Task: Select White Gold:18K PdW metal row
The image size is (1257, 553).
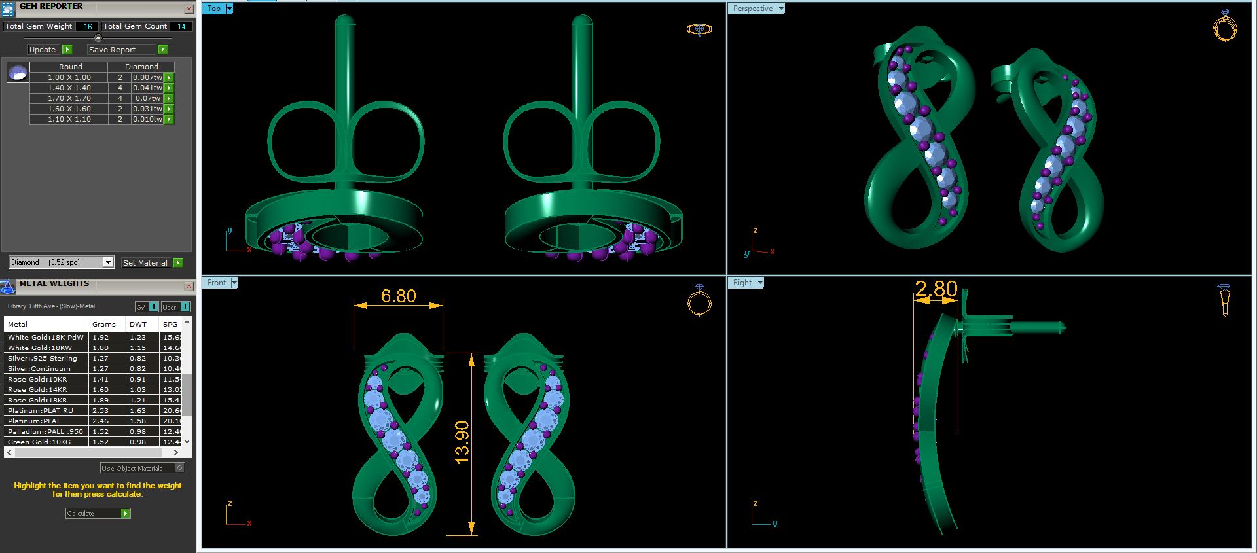Action: (93, 337)
